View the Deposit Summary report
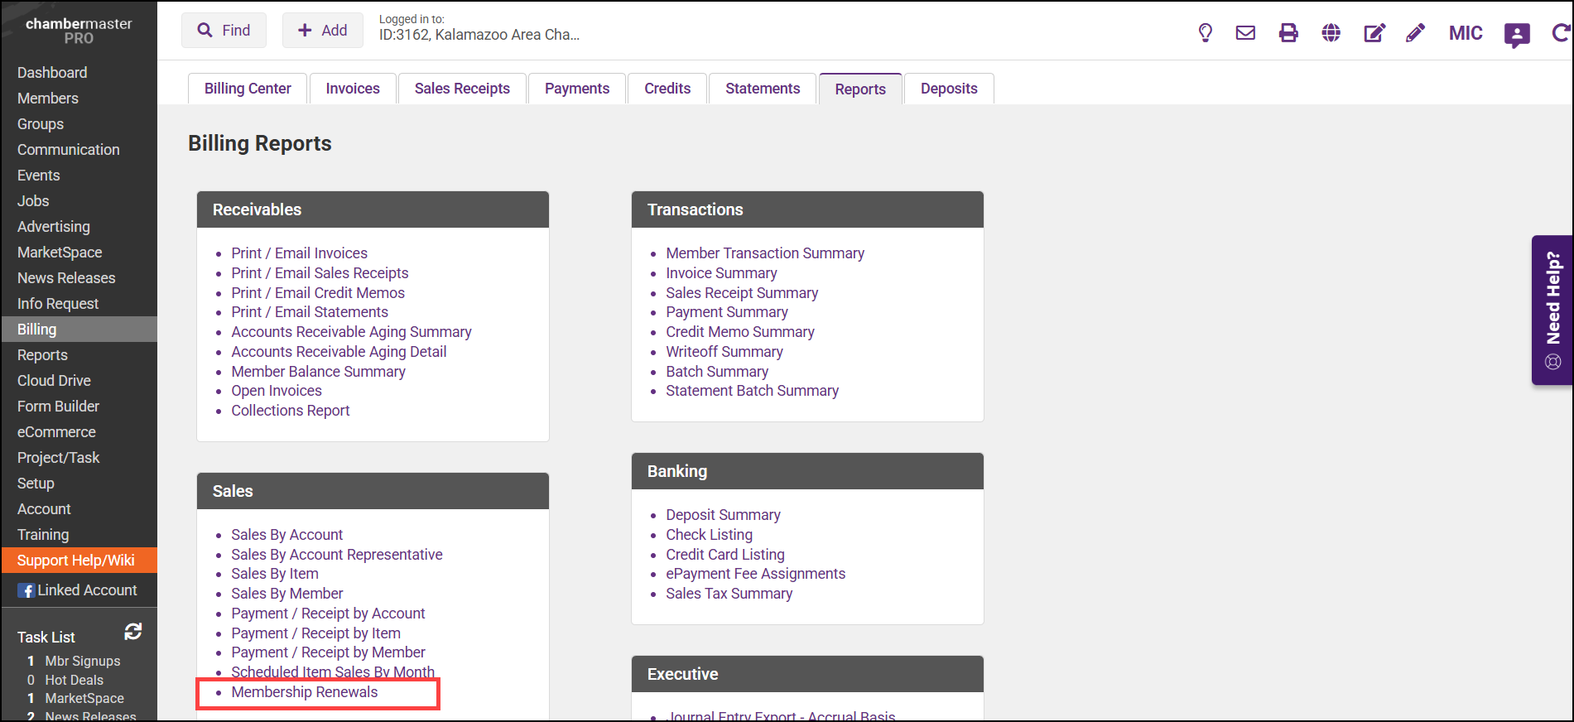Image resolution: width=1574 pixels, height=722 pixels. (x=723, y=515)
